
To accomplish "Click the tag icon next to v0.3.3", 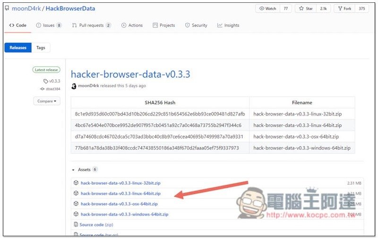I will click(45, 81).
